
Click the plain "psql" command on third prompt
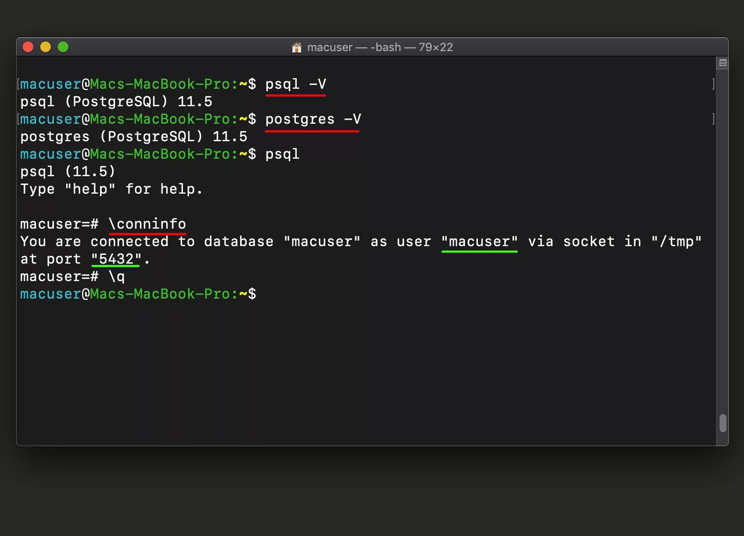[283, 154]
